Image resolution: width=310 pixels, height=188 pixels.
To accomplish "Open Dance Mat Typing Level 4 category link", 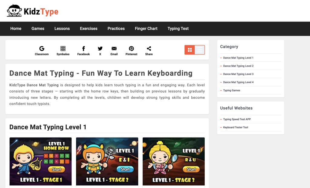I will [238, 82].
